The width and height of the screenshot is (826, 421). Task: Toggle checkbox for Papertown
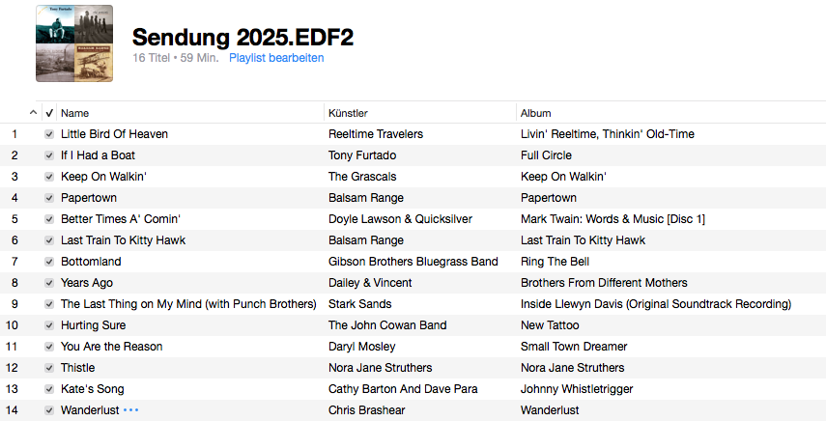click(49, 198)
